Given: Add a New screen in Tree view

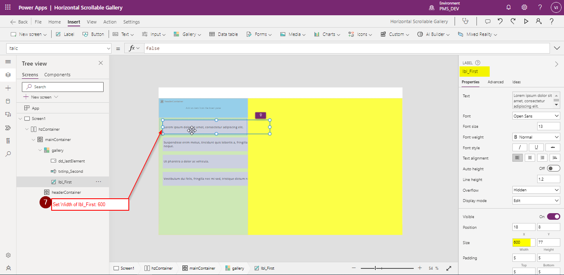Looking at the screenshot, I should click(x=41, y=97).
